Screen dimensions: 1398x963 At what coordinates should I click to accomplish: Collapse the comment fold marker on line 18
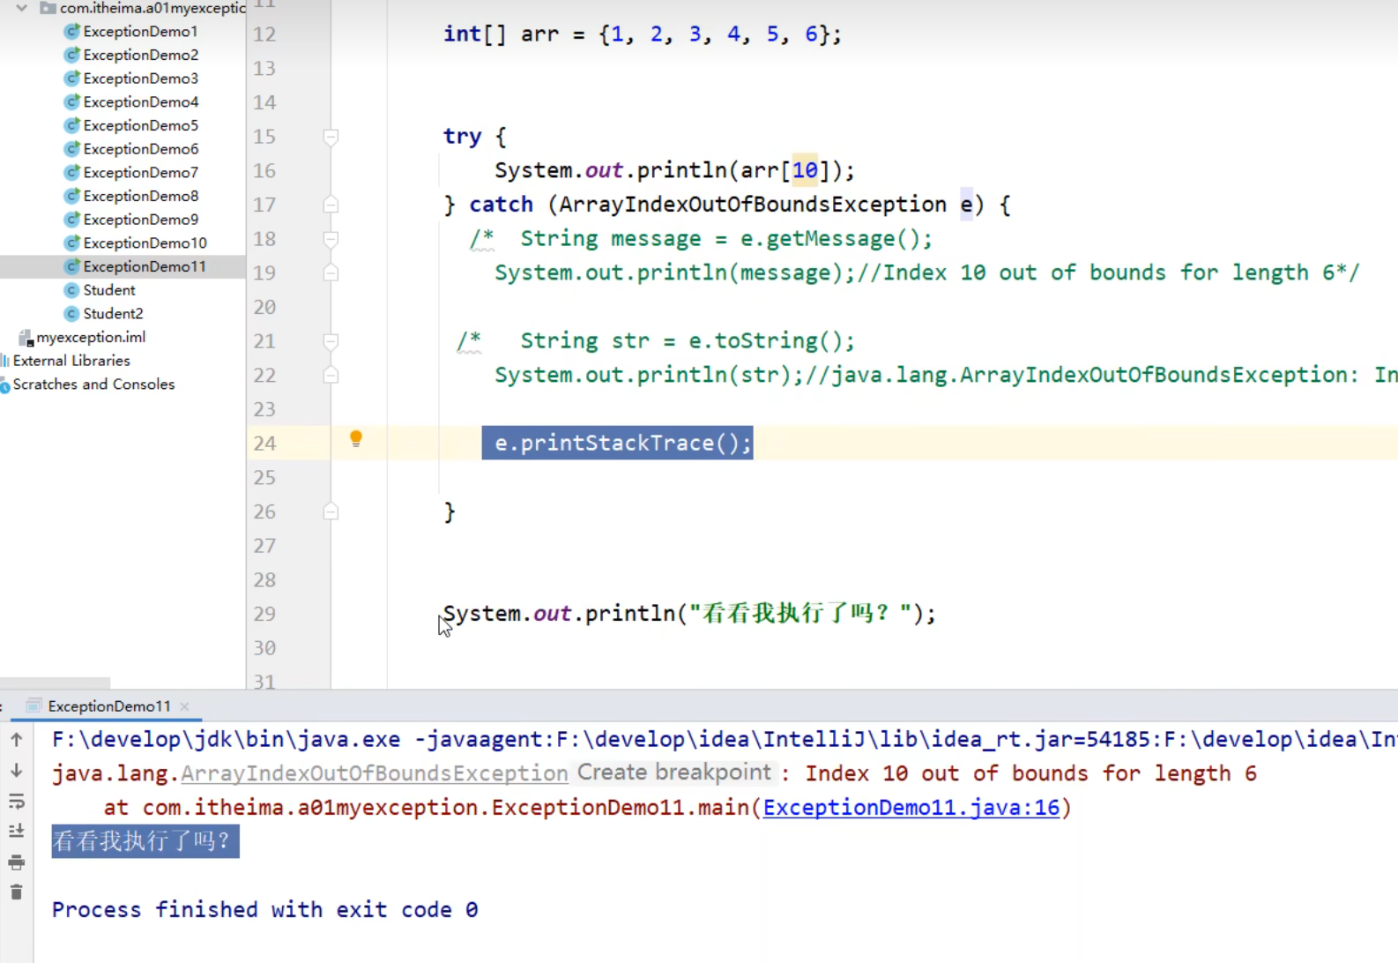(331, 239)
